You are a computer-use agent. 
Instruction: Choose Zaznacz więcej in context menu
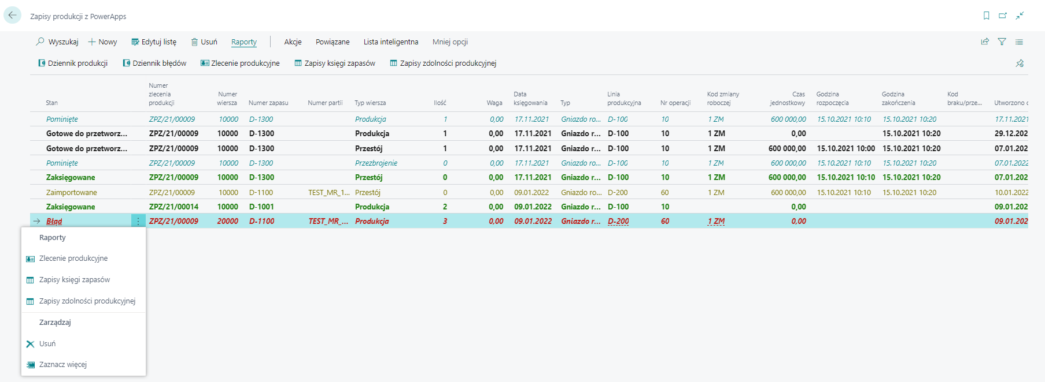click(63, 365)
